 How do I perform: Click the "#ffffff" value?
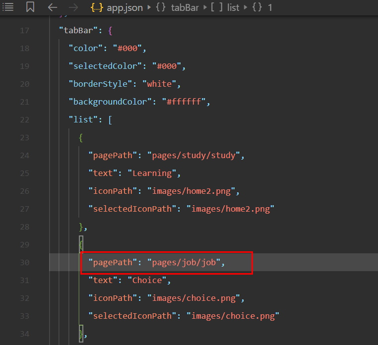184,102
